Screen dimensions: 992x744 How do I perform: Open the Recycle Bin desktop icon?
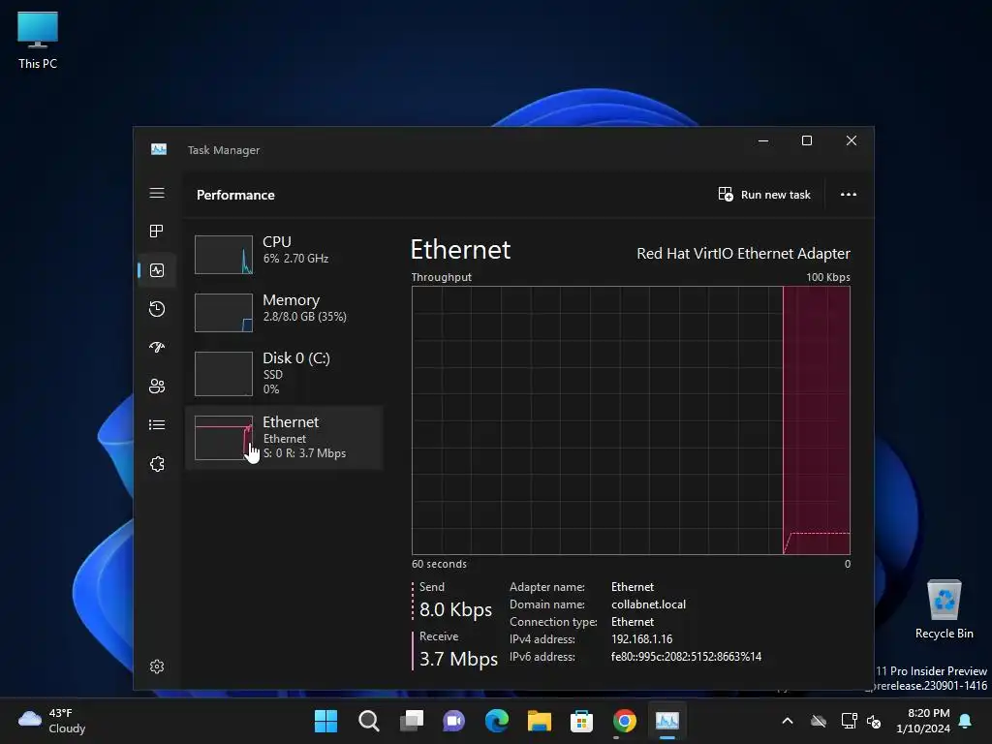pyautogui.click(x=944, y=608)
